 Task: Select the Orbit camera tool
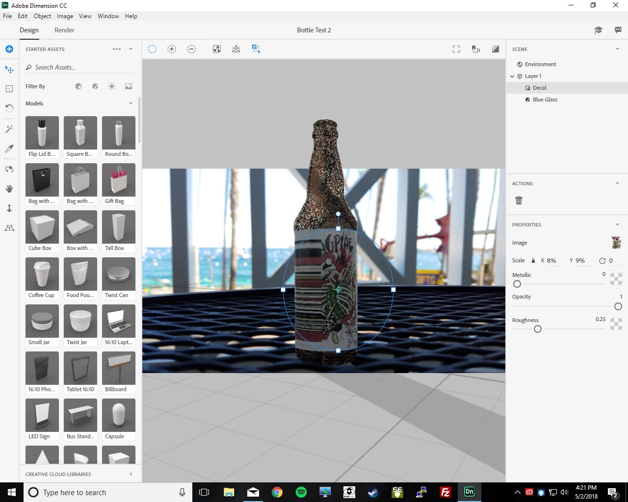(9, 169)
